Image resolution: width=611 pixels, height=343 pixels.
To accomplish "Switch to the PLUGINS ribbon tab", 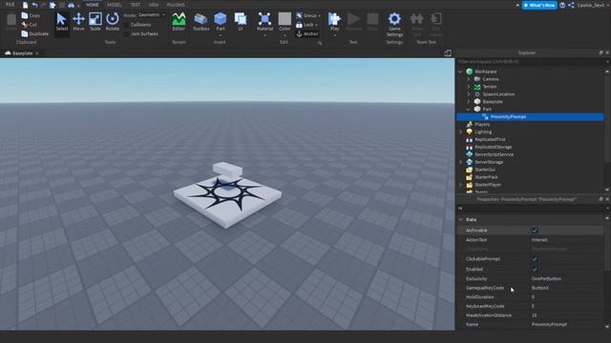I will pyautogui.click(x=176, y=5).
